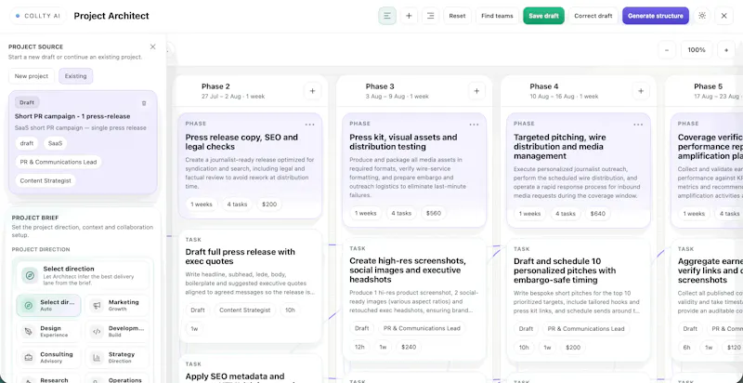The width and height of the screenshot is (743, 383).
Task: Click the Collty AI logo badge
Action: click(38, 16)
